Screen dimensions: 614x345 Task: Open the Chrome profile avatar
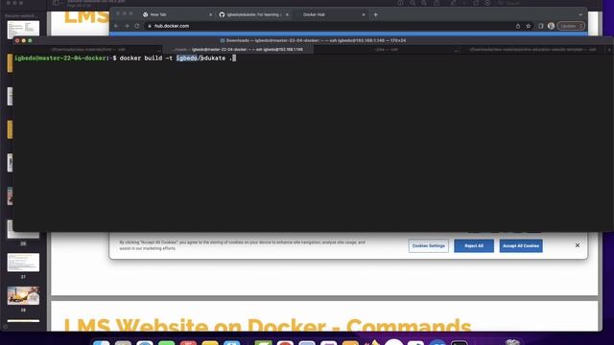(551, 26)
